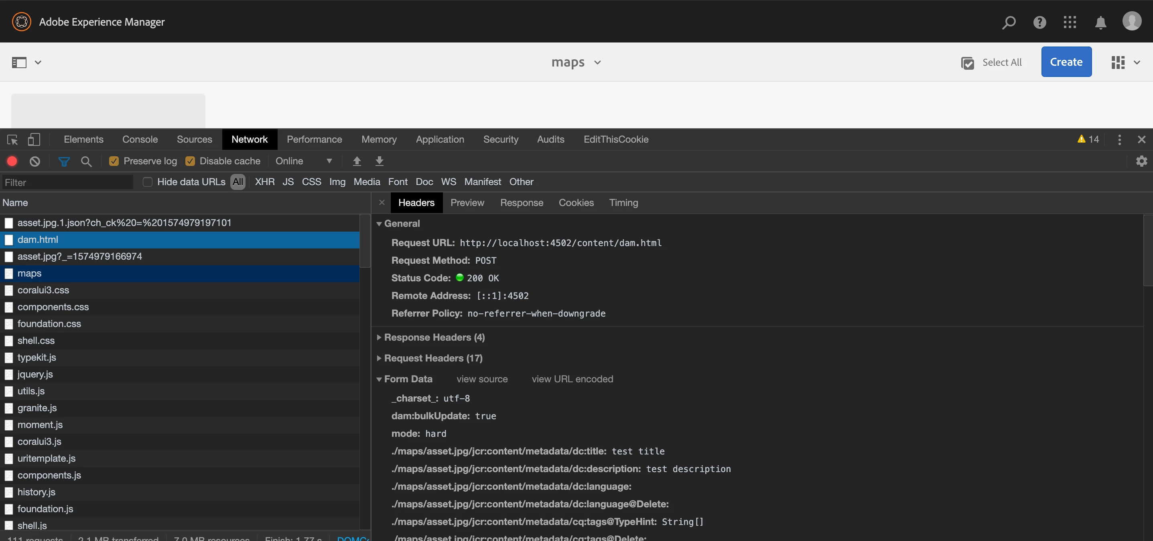Click the network Filter text field
1153x541 pixels.
point(67,182)
